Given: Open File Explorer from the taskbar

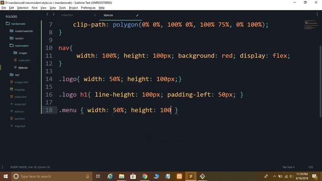Looking at the screenshot, I should click(x=122, y=176).
